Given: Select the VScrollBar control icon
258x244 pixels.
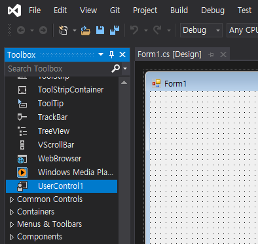Looking at the screenshot, I should 22,145.
